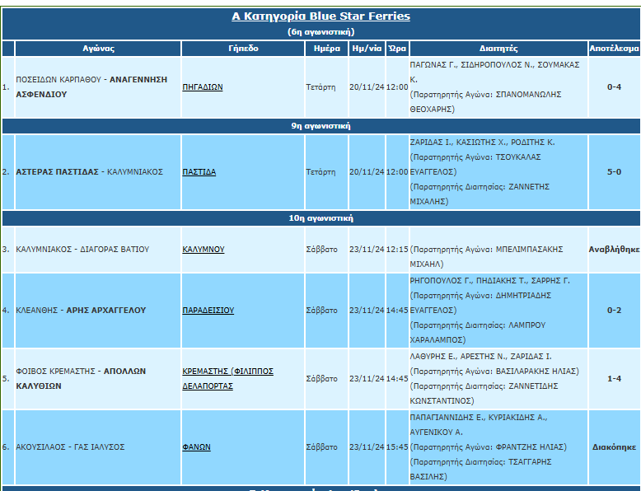Image resolution: width=641 pixels, height=491 pixels.
Task: Click row number 4. cell
Action: (8, 311)
